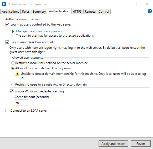Go to the Summary tab

pos(39,12)
